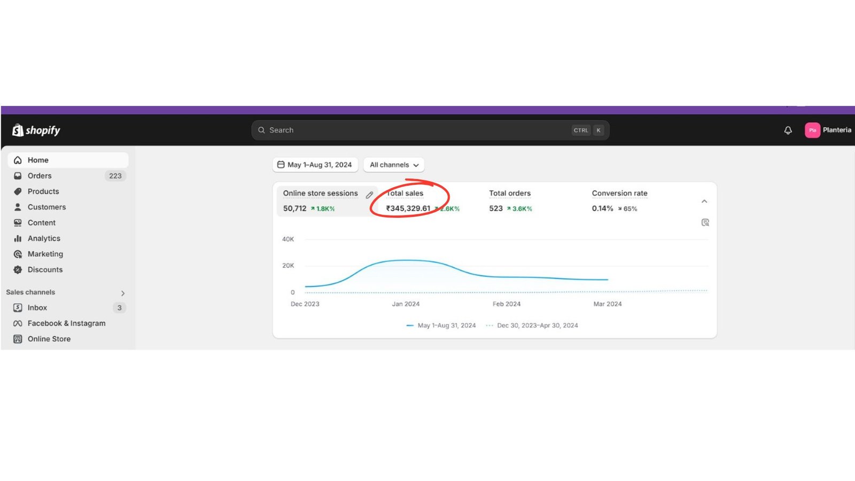Open the May 1–Aug 31, 2024 date range picker

pos(315,165)
